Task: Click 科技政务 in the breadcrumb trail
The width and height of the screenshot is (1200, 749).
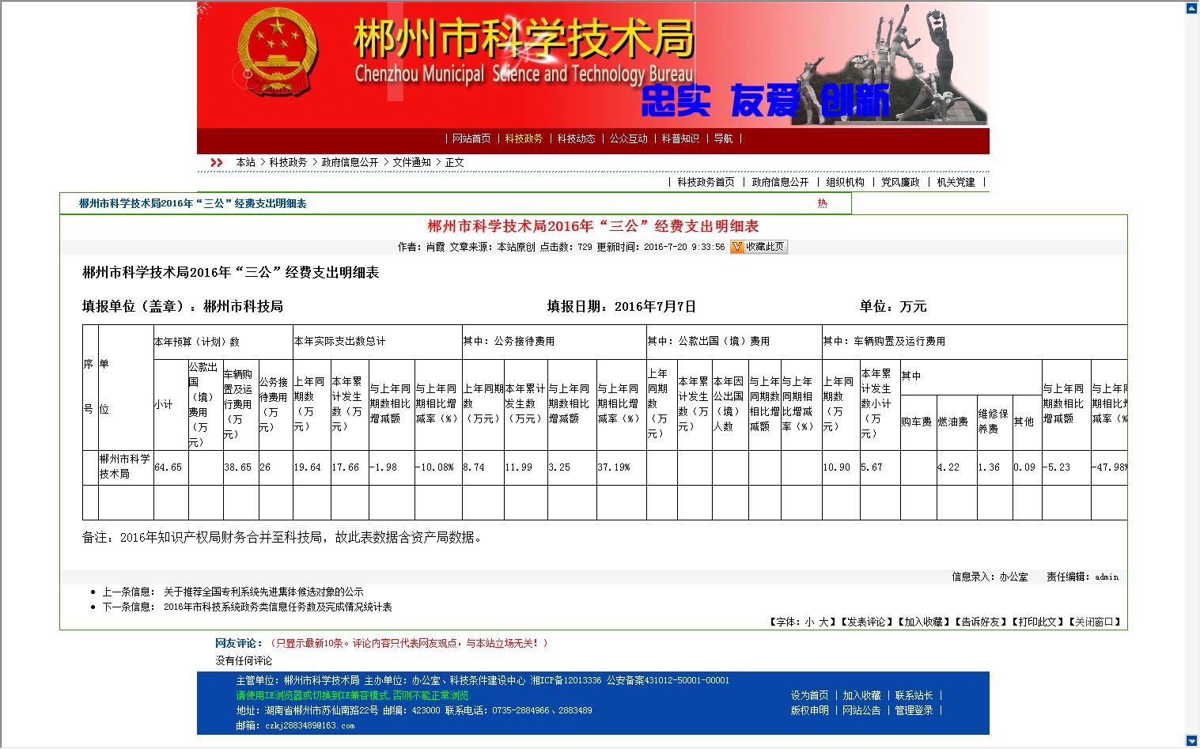Action: pyautogui.click(x=288, y=162)
